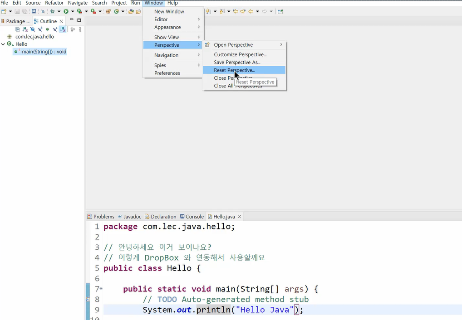This screenshot has width=462, height=320.
Task: Click the Next Annotation down-arrow icon
Action: [208, 11]
